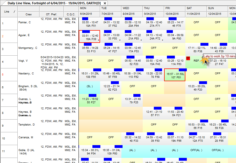Screen dimensions: 236x163
Task: Click the X marker on Aguiar's Tuesday shift
Action: pos(120,41)
